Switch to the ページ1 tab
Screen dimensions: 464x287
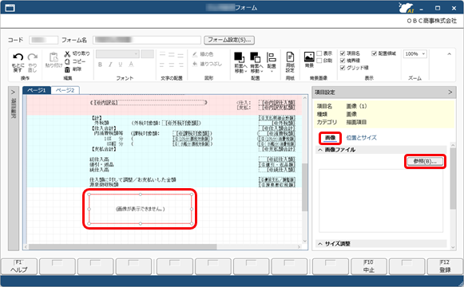click(37, 90)
